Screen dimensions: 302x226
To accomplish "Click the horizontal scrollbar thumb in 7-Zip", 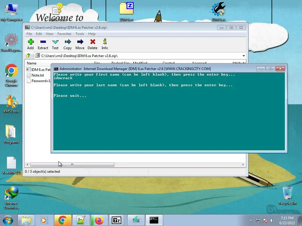I will pyautogui.click(x=72, y=165).
